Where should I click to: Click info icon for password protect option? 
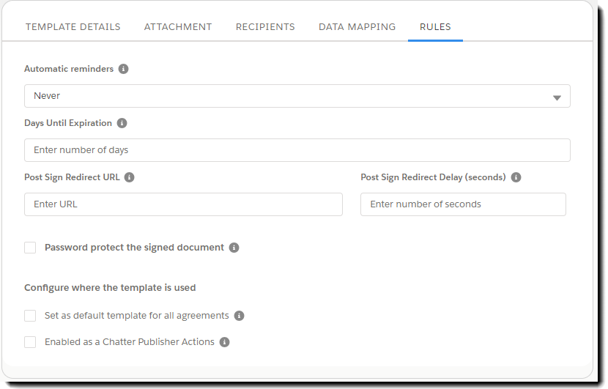pyautogui.click(x=234, y=248)
